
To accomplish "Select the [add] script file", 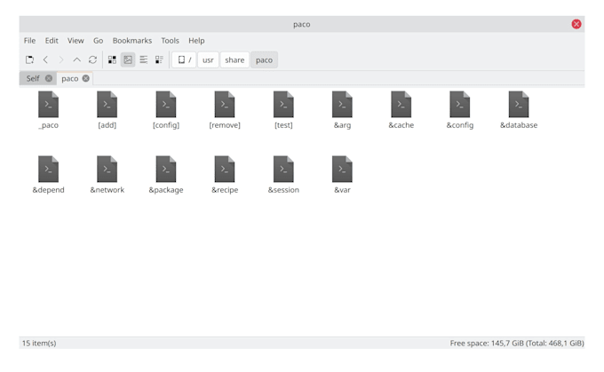I will coord(107,110).
